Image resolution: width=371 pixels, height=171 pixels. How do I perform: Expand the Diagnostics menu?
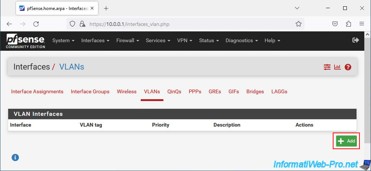pyautogui.click(x=242, y=41)
